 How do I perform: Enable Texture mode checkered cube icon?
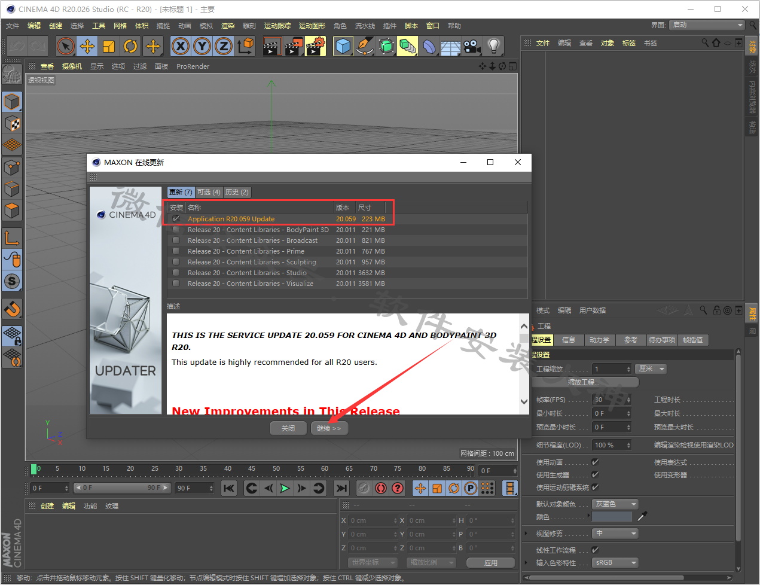12,124
